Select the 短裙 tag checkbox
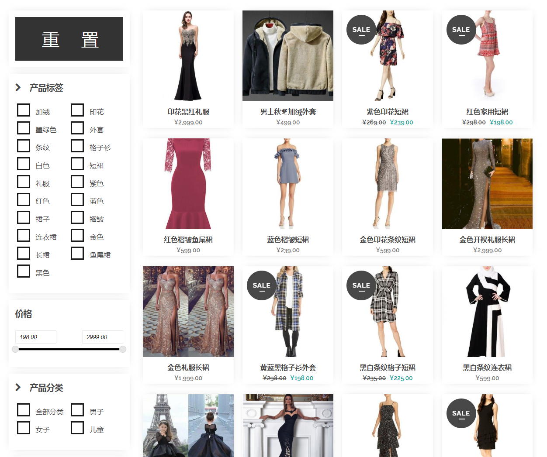This screenshot has width=547, height=457. pyautogui.click(x=77, y=164)
